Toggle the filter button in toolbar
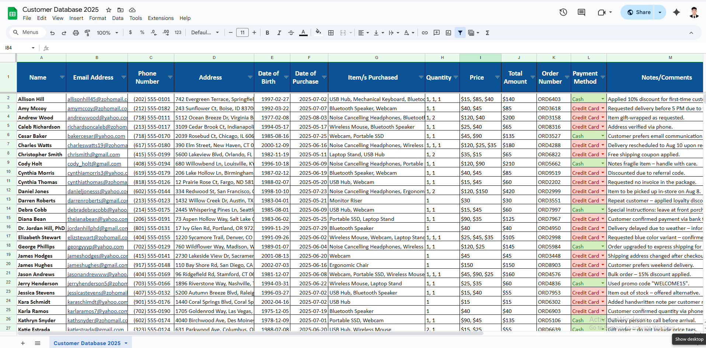This screenshot has height=348, width=706. coord(460,32)
